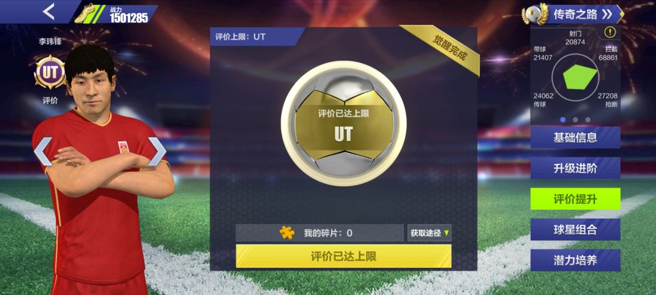Open the 升级进阶 tab
Image resolution: width=656 pixels, height=295 pixels.
coord(575,168)
